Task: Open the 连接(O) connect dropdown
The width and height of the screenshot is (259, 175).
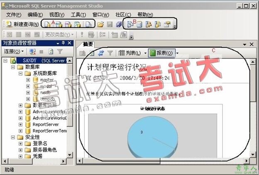Action: pos(14,51)
